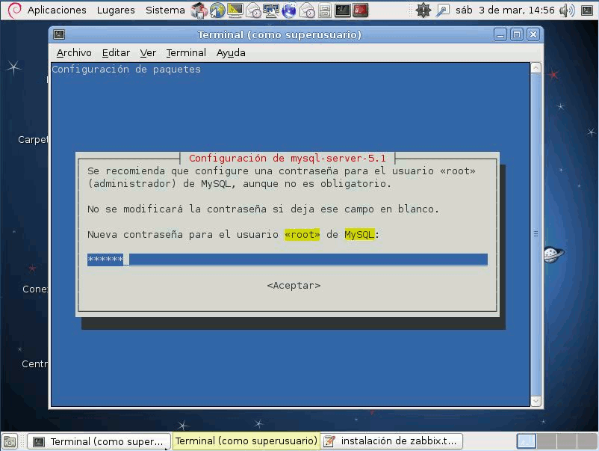Screen dimensions: 599x451
Task: Open the Editar menu in terminal
Action: tap(116, 52)
